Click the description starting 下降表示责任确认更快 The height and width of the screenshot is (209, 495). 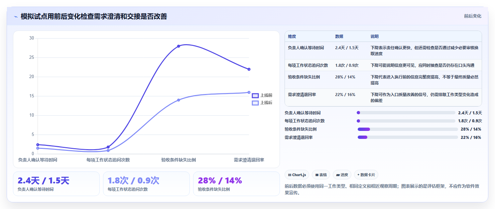click(x=425, y=51)
